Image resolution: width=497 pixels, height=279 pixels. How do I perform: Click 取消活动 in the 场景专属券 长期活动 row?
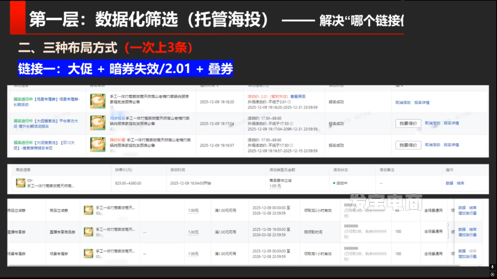click(403, 103)
